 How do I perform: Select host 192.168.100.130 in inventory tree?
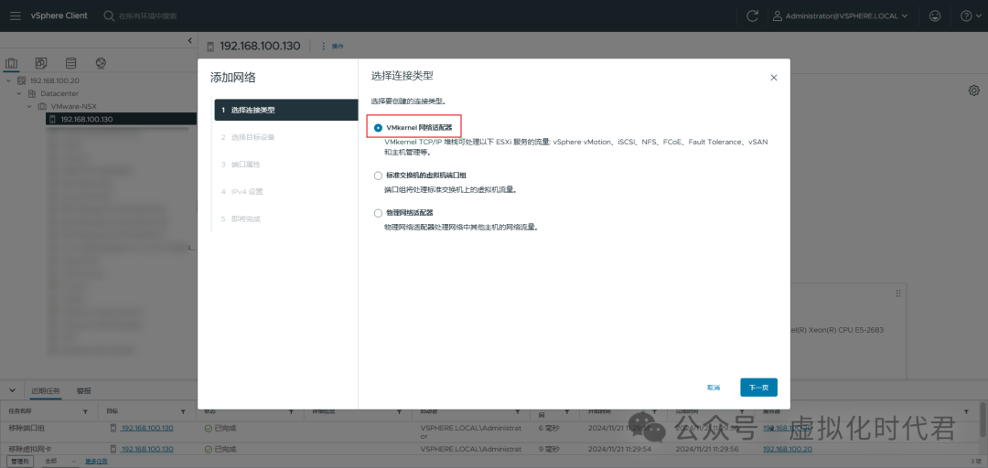click(x=121, y=119)
